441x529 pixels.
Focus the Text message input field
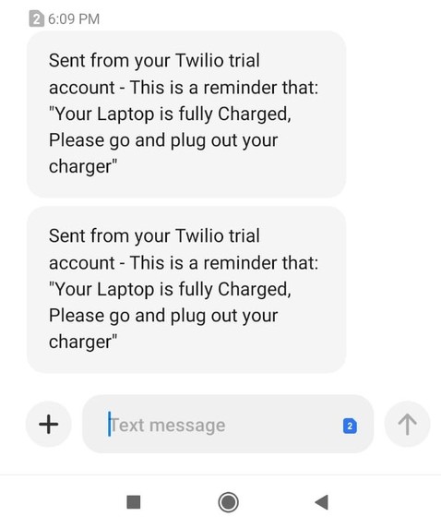[x=228, y=424]
